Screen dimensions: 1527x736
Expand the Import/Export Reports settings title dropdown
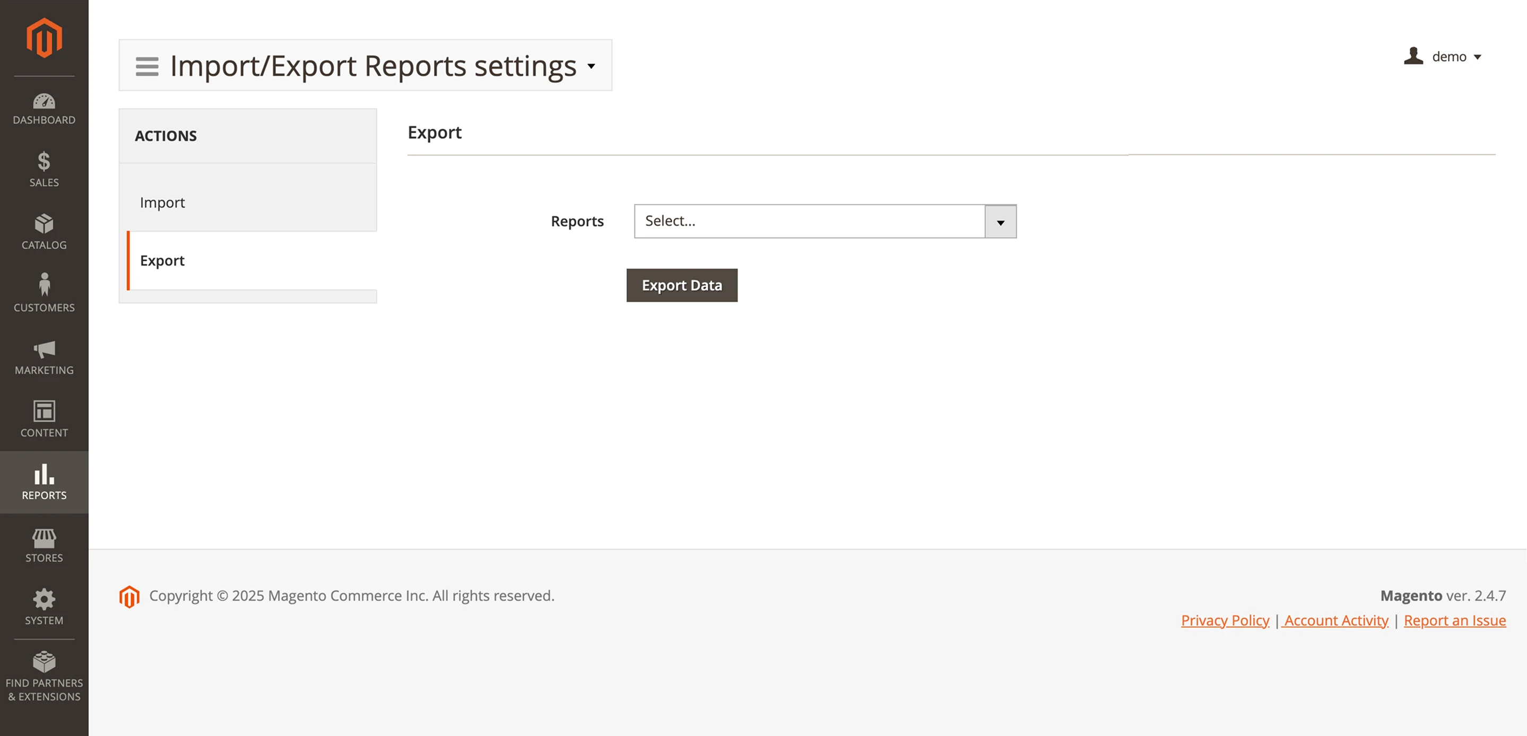[591, 67]
